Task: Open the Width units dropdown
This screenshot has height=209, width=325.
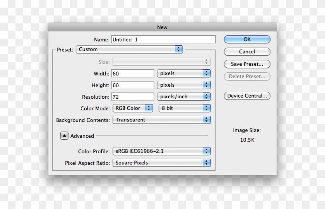Action: pyautogui.click(x=184, y=74)
